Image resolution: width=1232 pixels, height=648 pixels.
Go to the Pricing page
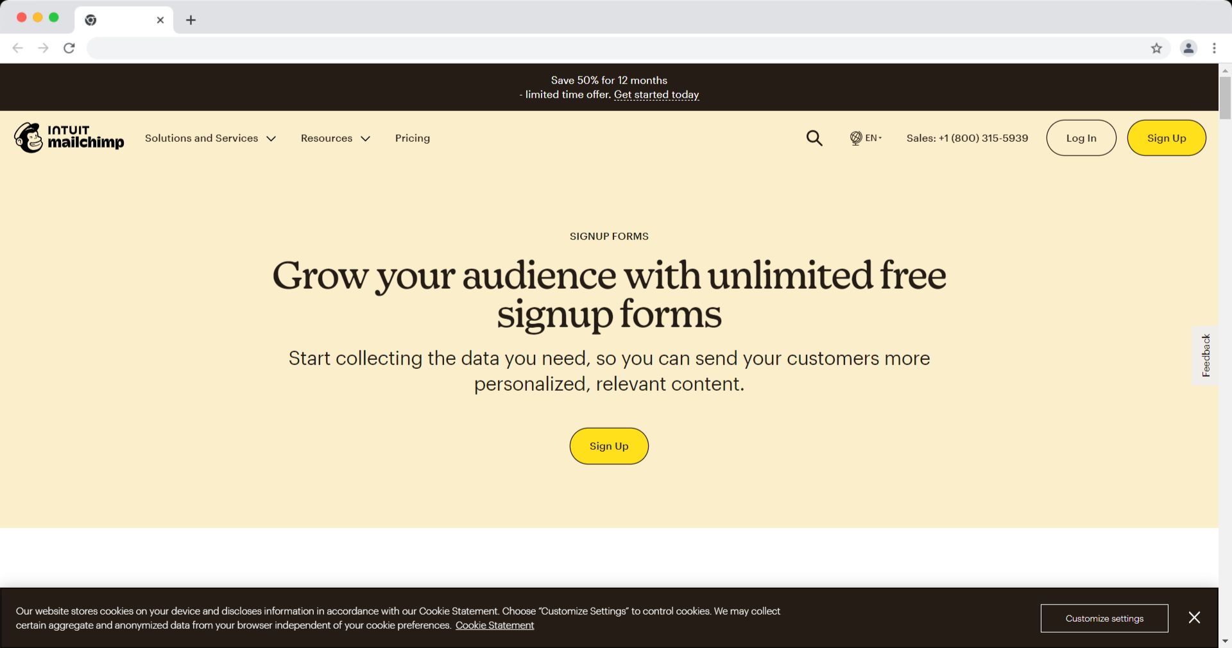[413, 138]
